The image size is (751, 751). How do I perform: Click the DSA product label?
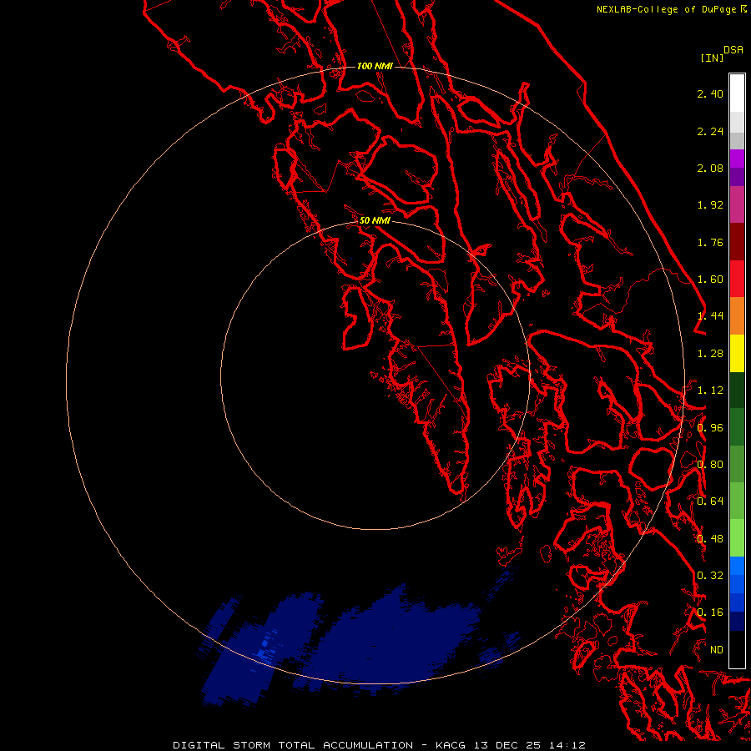(x=733, y=50)
